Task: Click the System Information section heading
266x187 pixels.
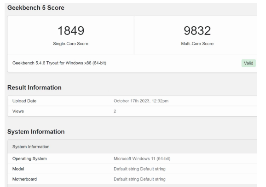Action: [36, 132]
